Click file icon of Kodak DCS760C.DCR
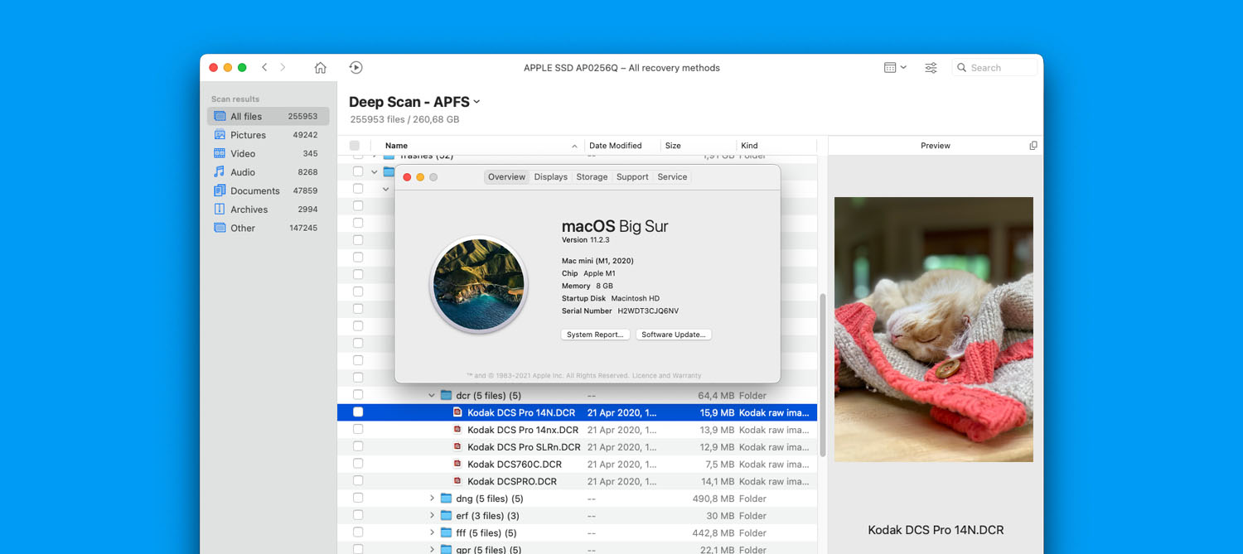This screenshot has height=554, width=1243. pos(457,465)
